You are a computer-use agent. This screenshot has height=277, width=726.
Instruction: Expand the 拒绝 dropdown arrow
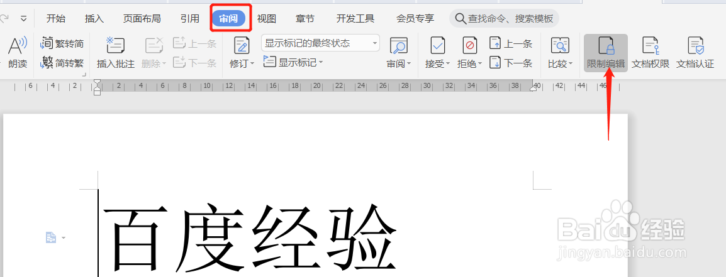[x=479, y=64]
